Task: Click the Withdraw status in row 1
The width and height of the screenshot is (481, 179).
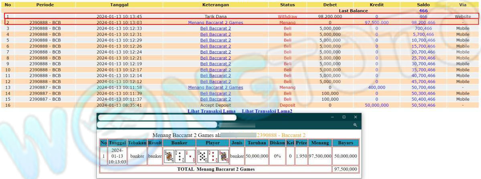Action: tap(287, 17)
